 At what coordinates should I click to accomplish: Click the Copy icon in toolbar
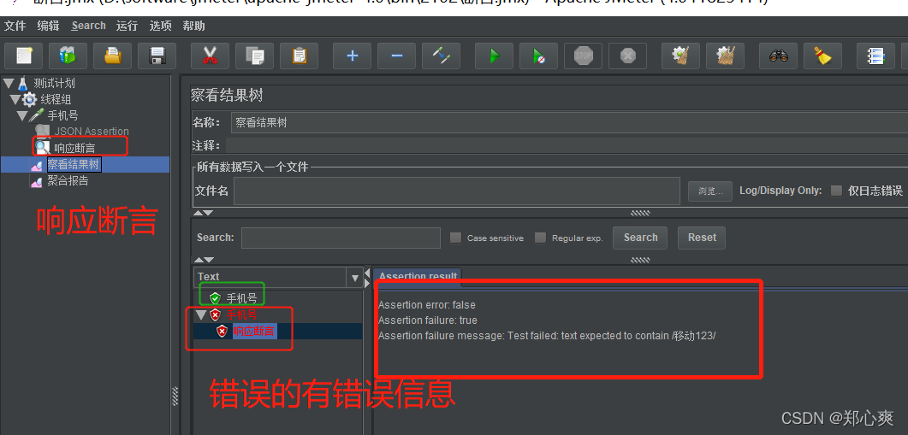pos(255,56)
